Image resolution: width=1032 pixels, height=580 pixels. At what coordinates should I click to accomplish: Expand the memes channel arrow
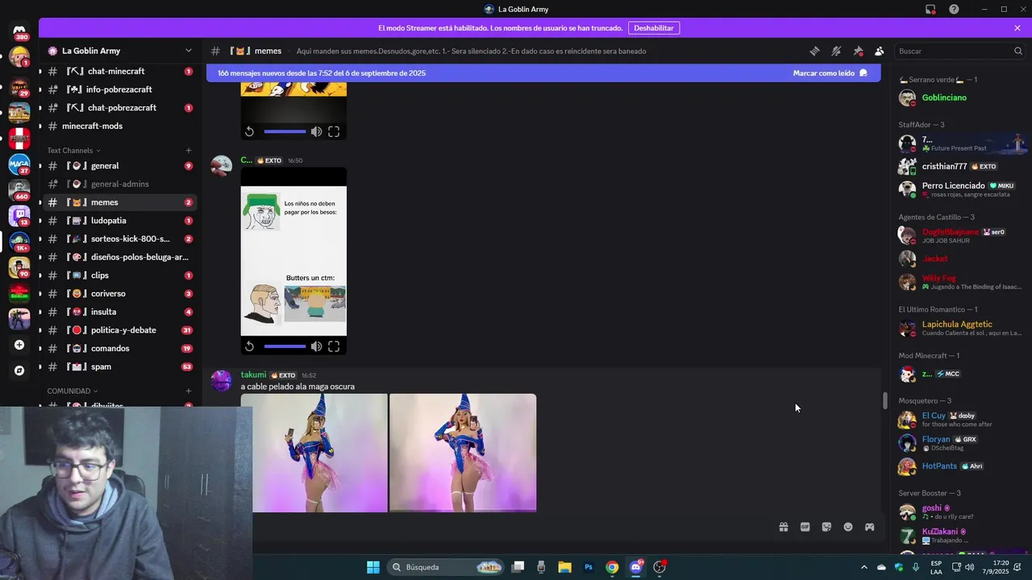40,202
